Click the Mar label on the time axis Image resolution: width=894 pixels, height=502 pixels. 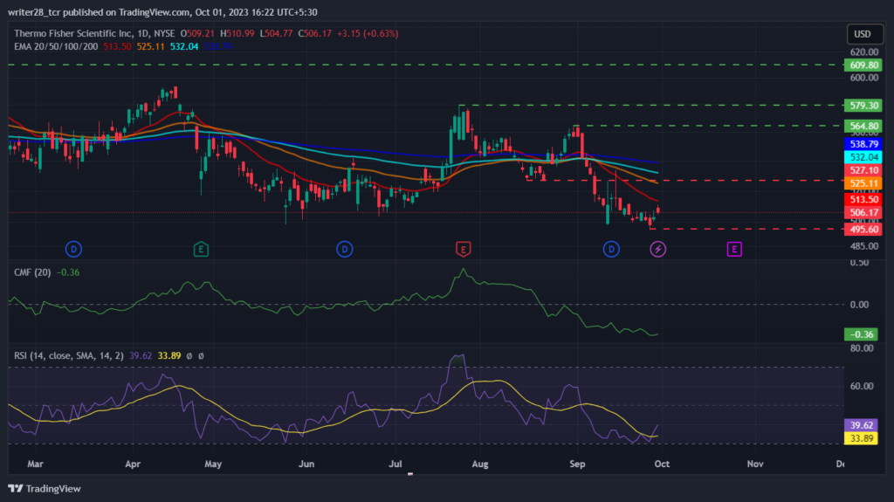pyautogui.click(x=35, y=464)
